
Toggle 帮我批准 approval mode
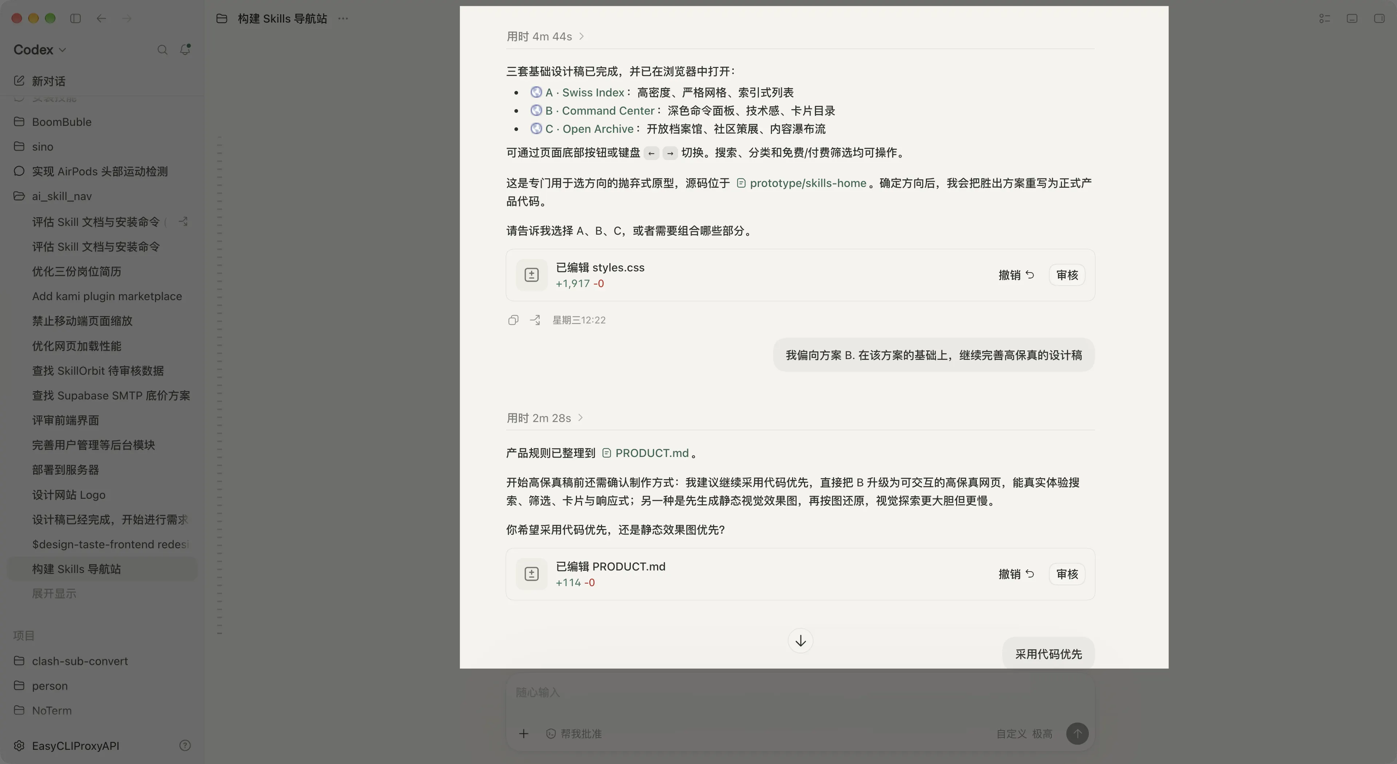click(x=574, y=734)
